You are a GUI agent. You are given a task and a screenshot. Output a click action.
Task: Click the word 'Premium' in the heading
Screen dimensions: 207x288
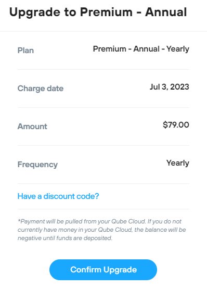[x=106, y=12]
